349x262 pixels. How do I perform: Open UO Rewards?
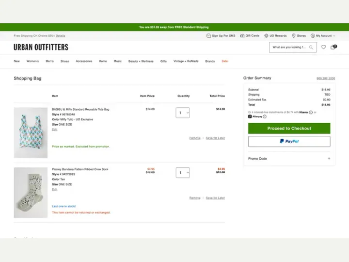tap(275, 35)
